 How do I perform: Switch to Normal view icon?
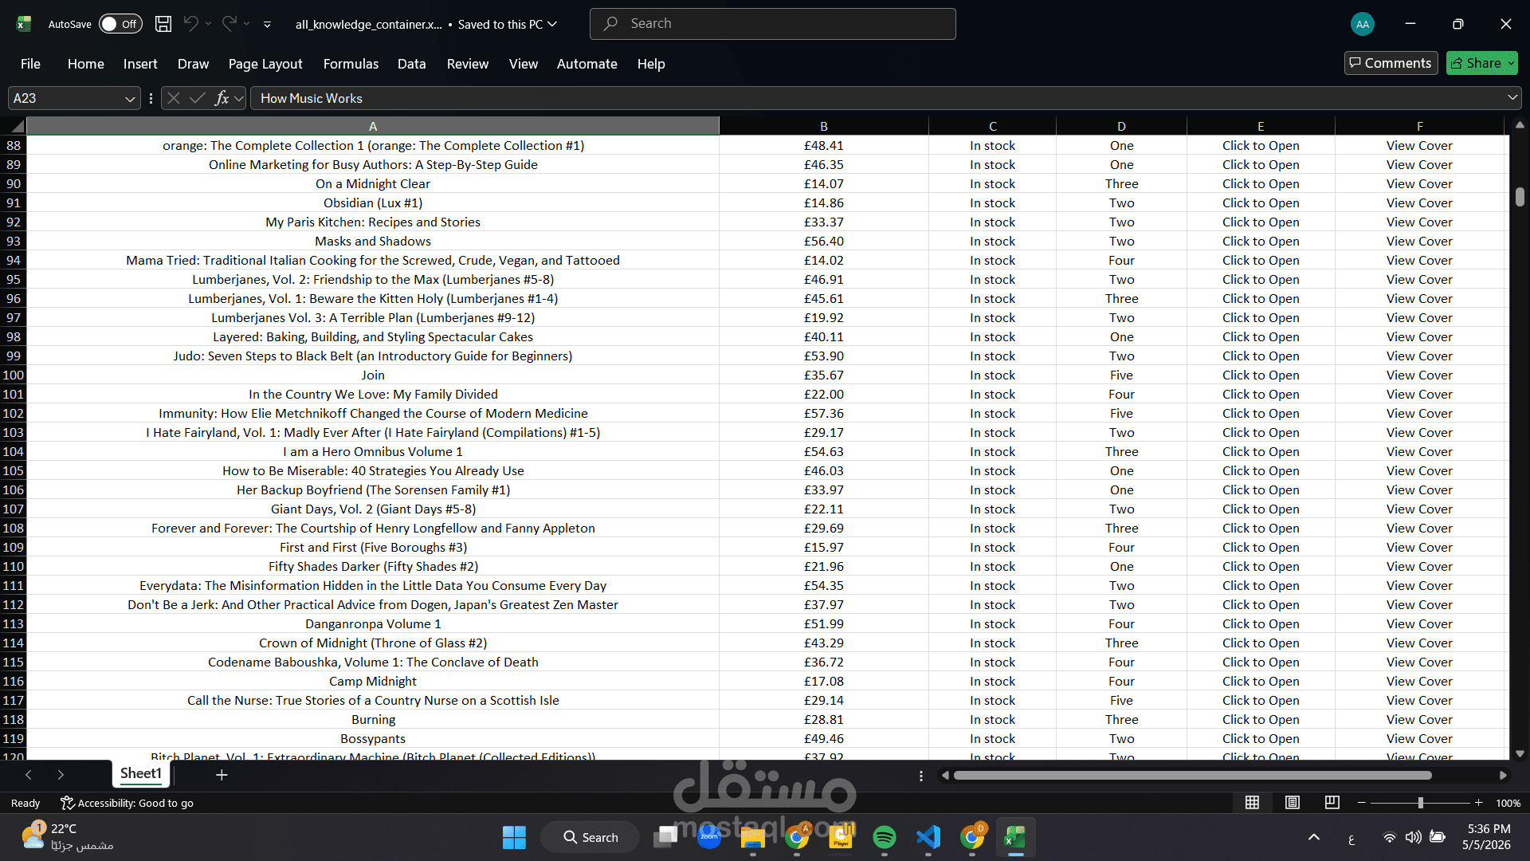1253,803
